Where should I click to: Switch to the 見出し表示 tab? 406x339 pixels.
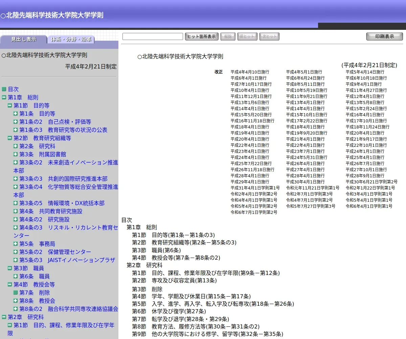tap(23, 39)
